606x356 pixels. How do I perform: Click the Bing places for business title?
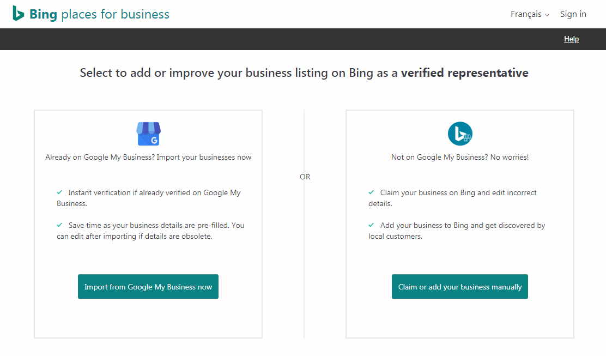point(100,14)
